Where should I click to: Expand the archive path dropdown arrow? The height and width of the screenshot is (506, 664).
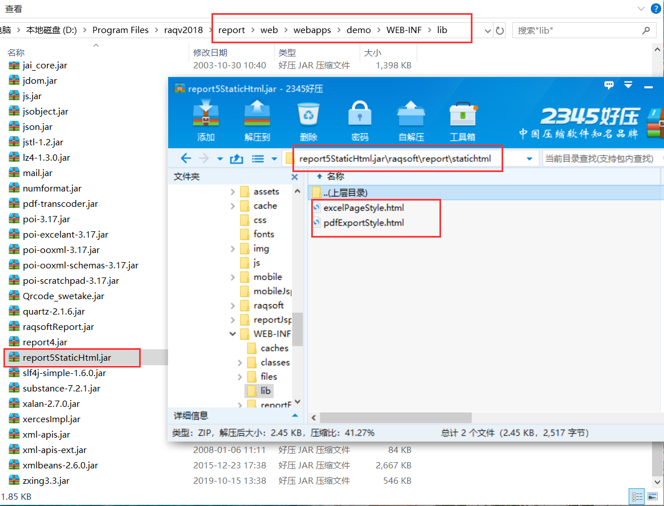[x=529, y=158]
